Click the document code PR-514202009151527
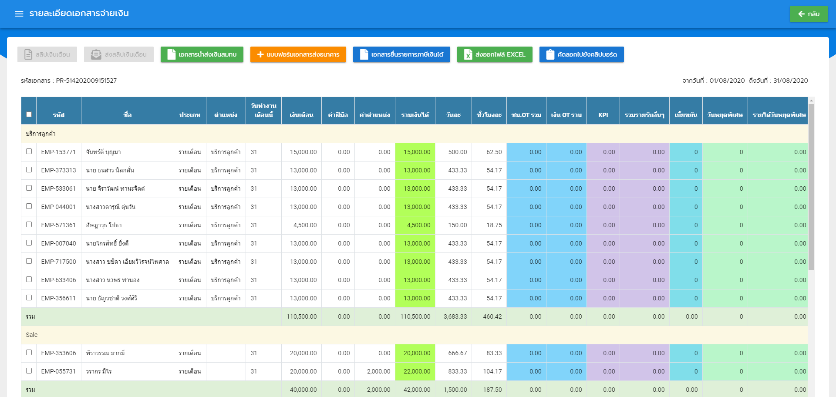836x397 pixels. pos(86,81)
